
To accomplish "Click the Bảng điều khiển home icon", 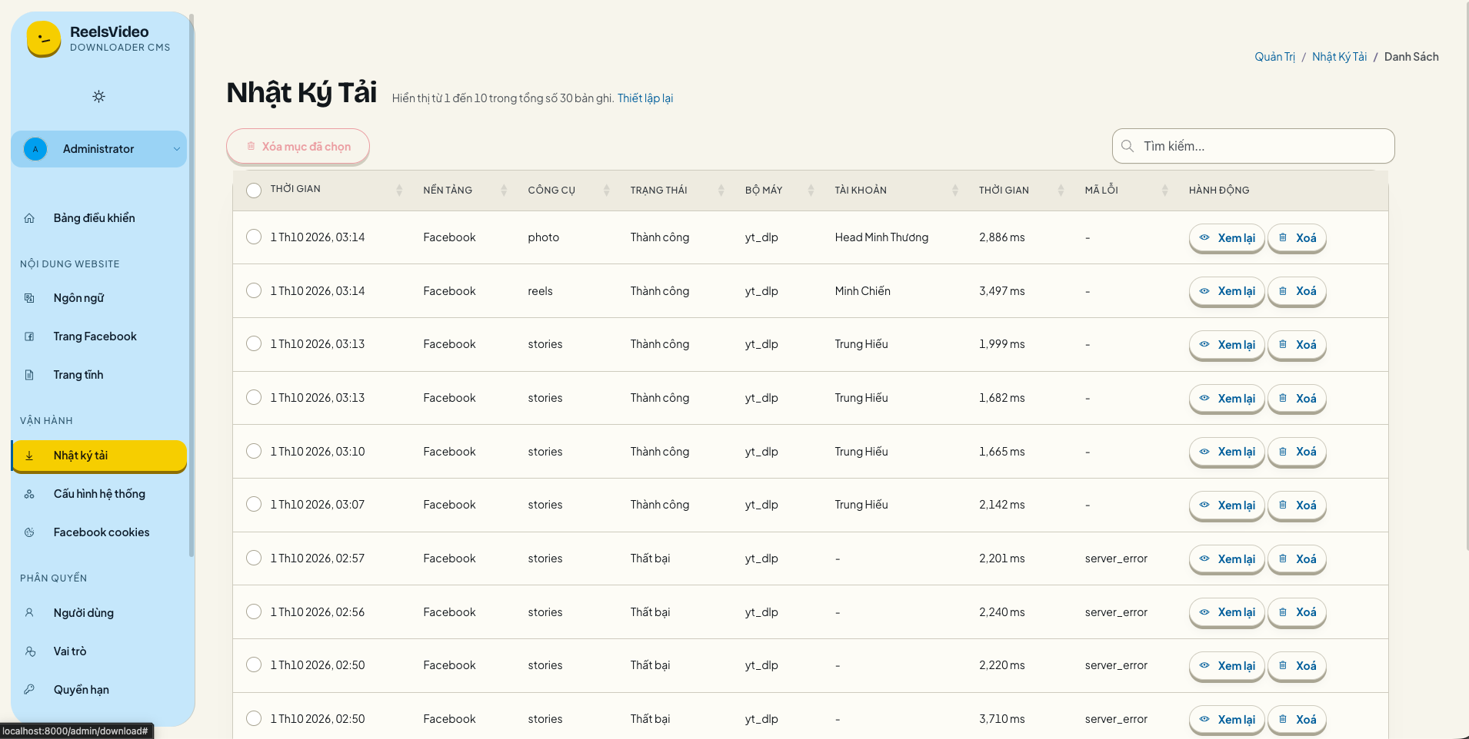I will [x=29, y=218].
